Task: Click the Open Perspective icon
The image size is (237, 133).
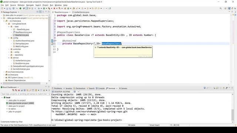Action: 226,8
